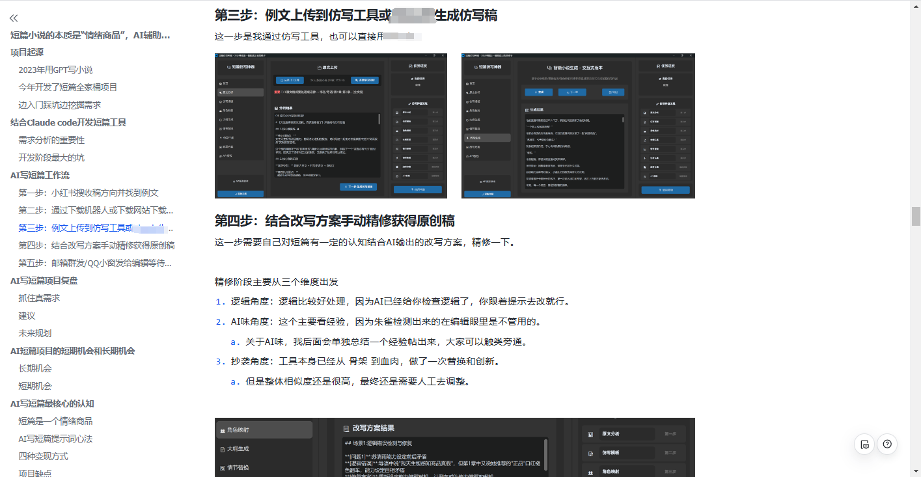
Task: Jump to 第一步:小红书搜收稿方向 outline item
Action: point(89,193)
